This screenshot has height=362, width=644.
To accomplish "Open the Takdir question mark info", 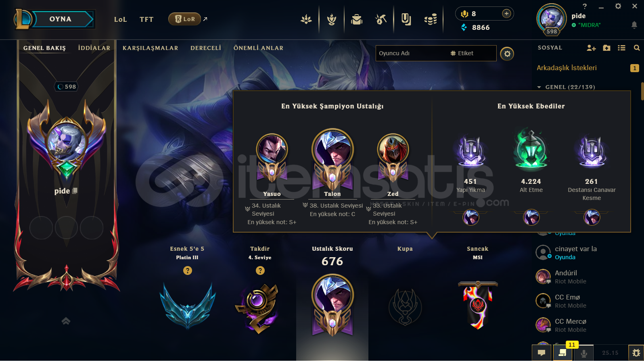I will (260, 270).
